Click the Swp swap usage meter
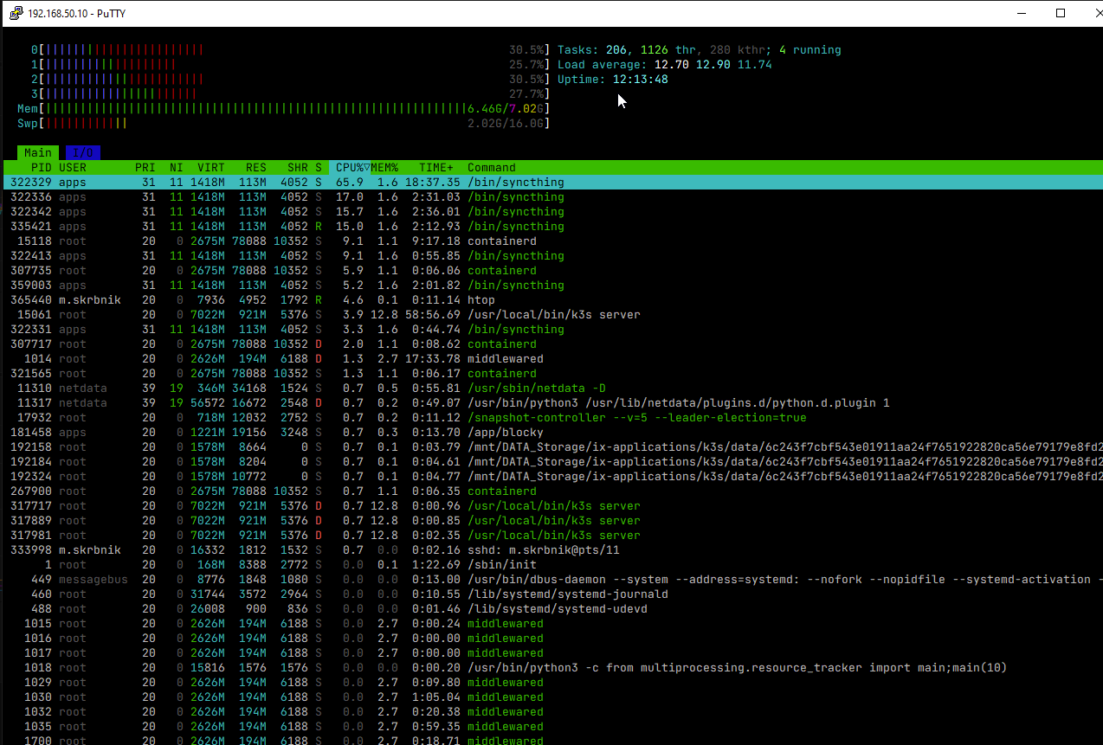This screenshot has height=745, width=1103. point(284,124)
